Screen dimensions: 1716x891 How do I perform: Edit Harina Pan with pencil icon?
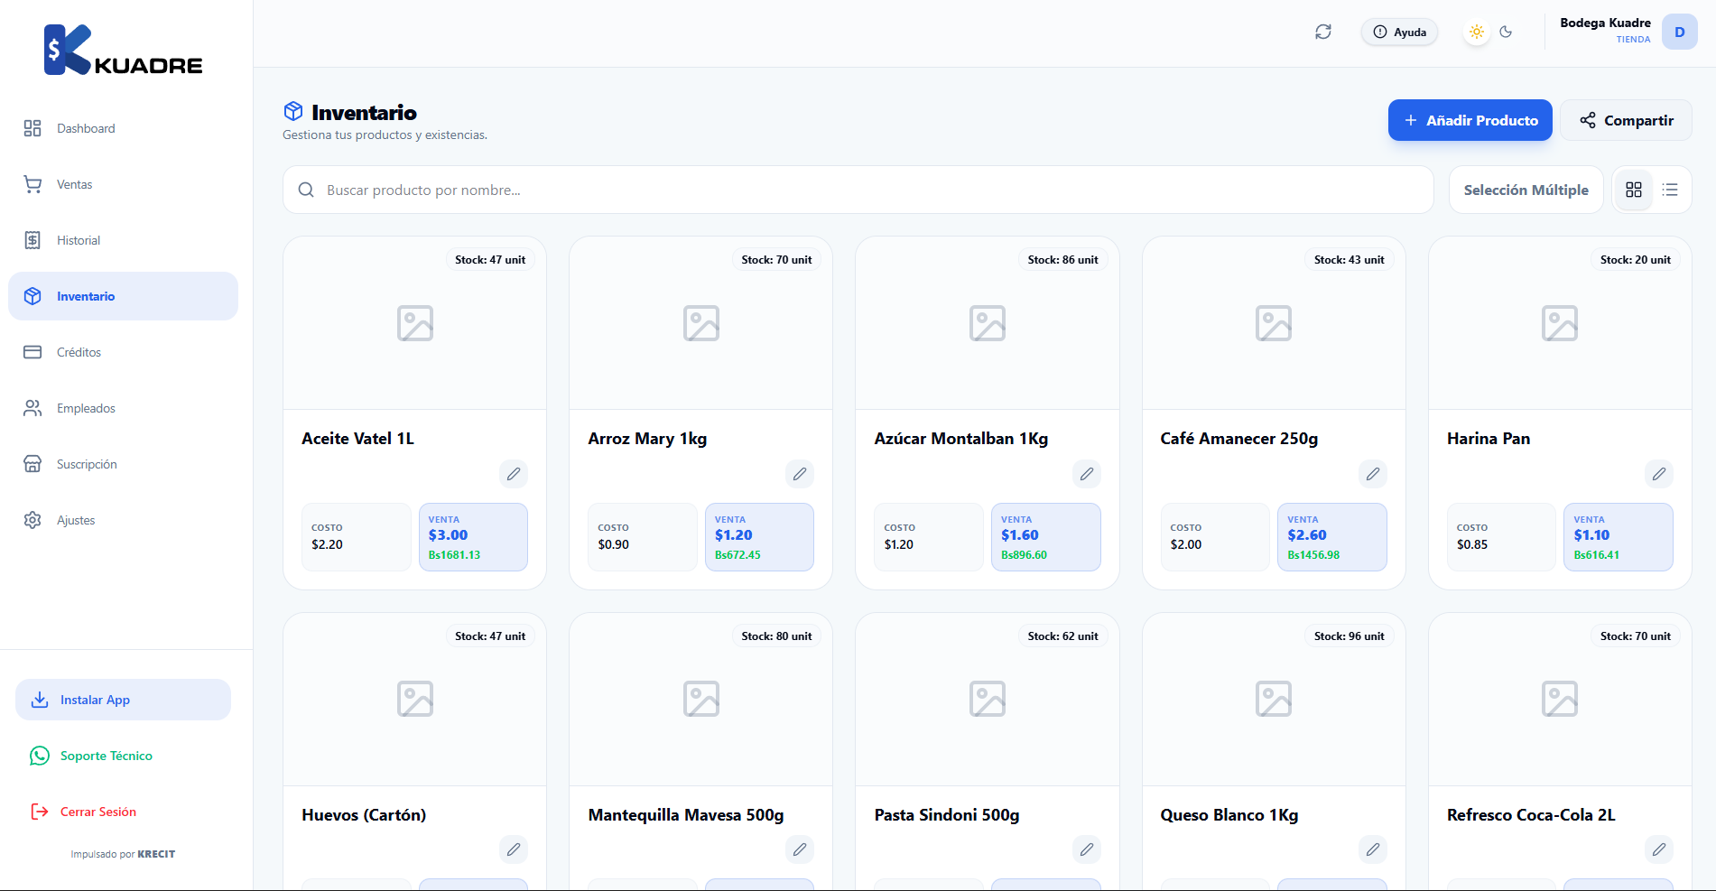pos(1659,474)
